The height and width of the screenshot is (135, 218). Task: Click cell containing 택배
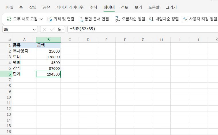click(24, 63)
